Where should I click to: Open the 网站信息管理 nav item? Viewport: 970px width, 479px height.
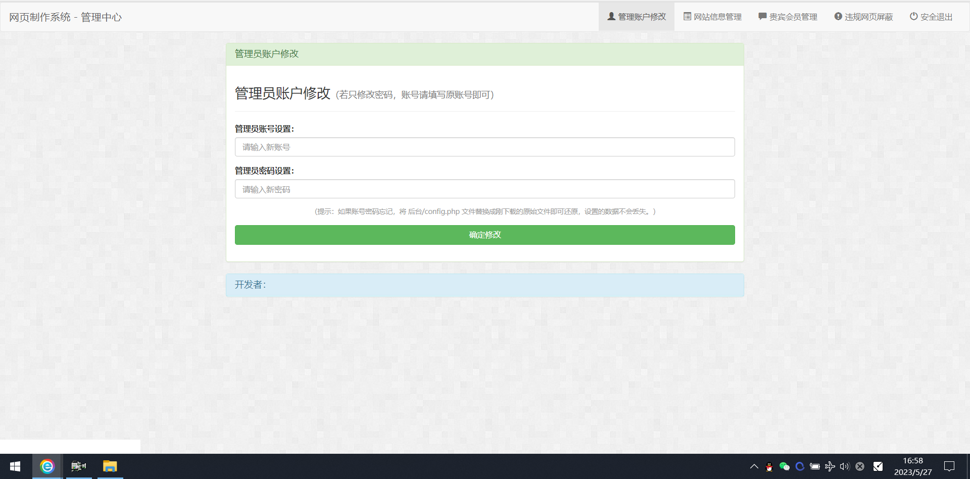pos(712,17)
